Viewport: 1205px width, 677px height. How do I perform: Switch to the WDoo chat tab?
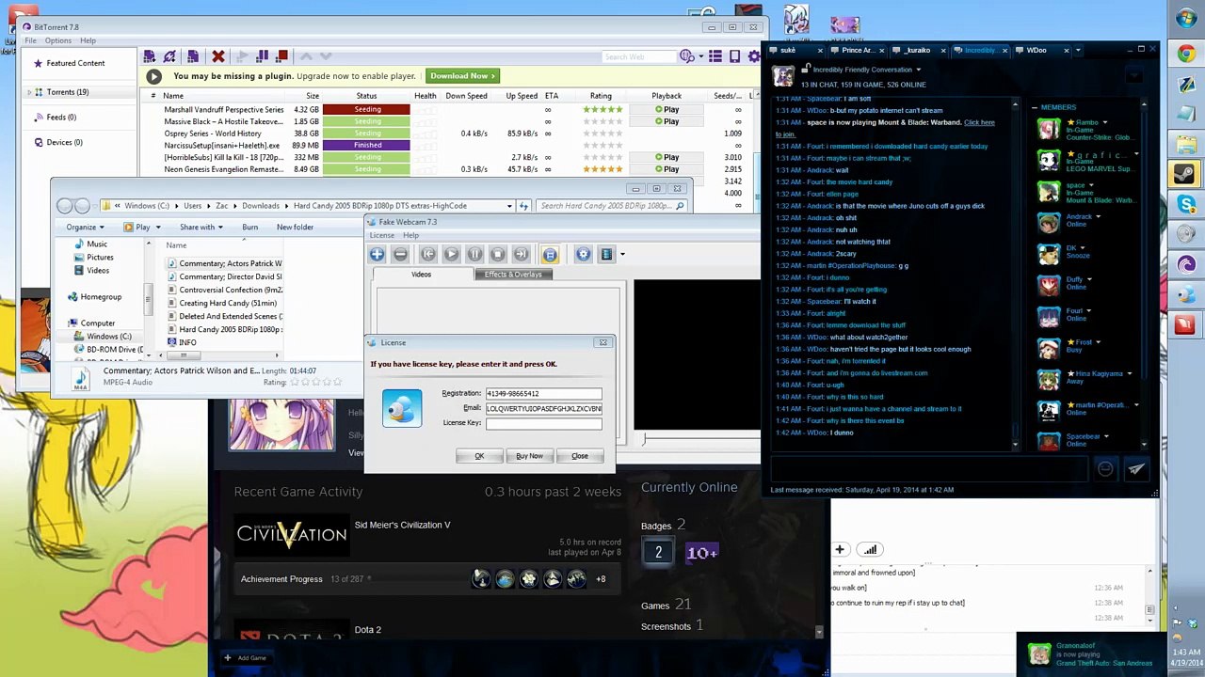coord(1040,50)
